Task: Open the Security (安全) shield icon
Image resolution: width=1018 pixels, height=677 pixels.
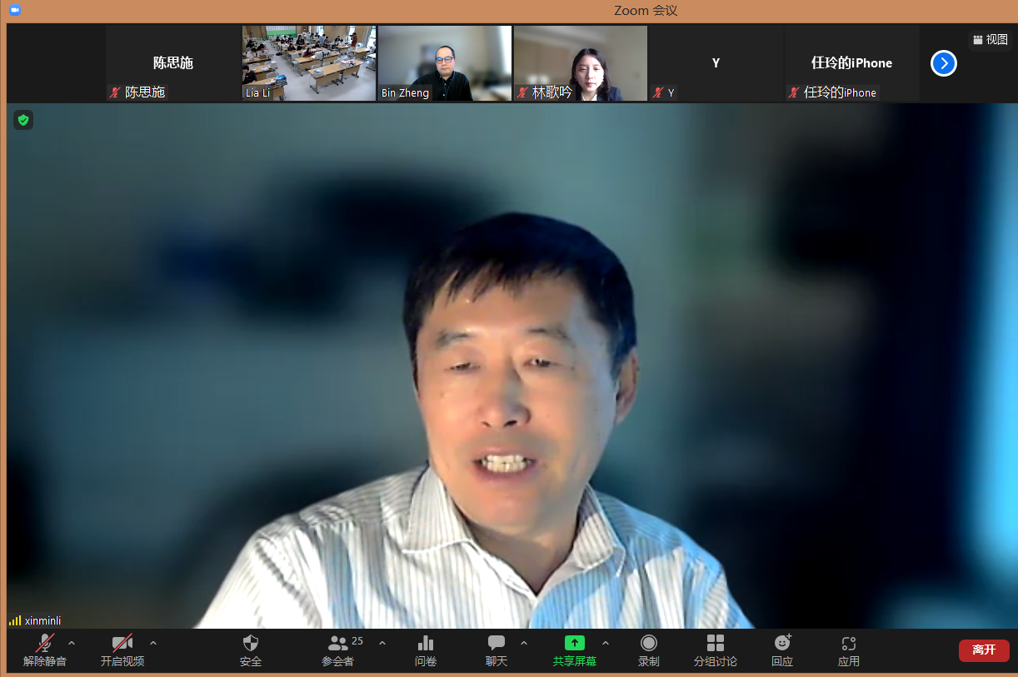Action: click(x=250, y=644)
